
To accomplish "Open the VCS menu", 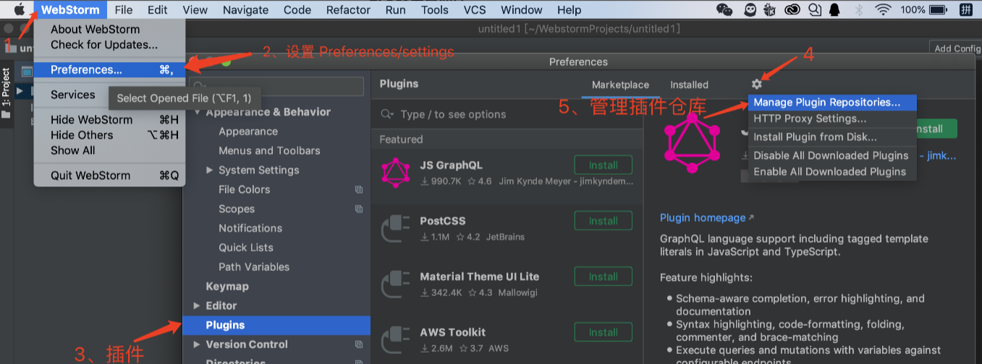I will [475, 9].
